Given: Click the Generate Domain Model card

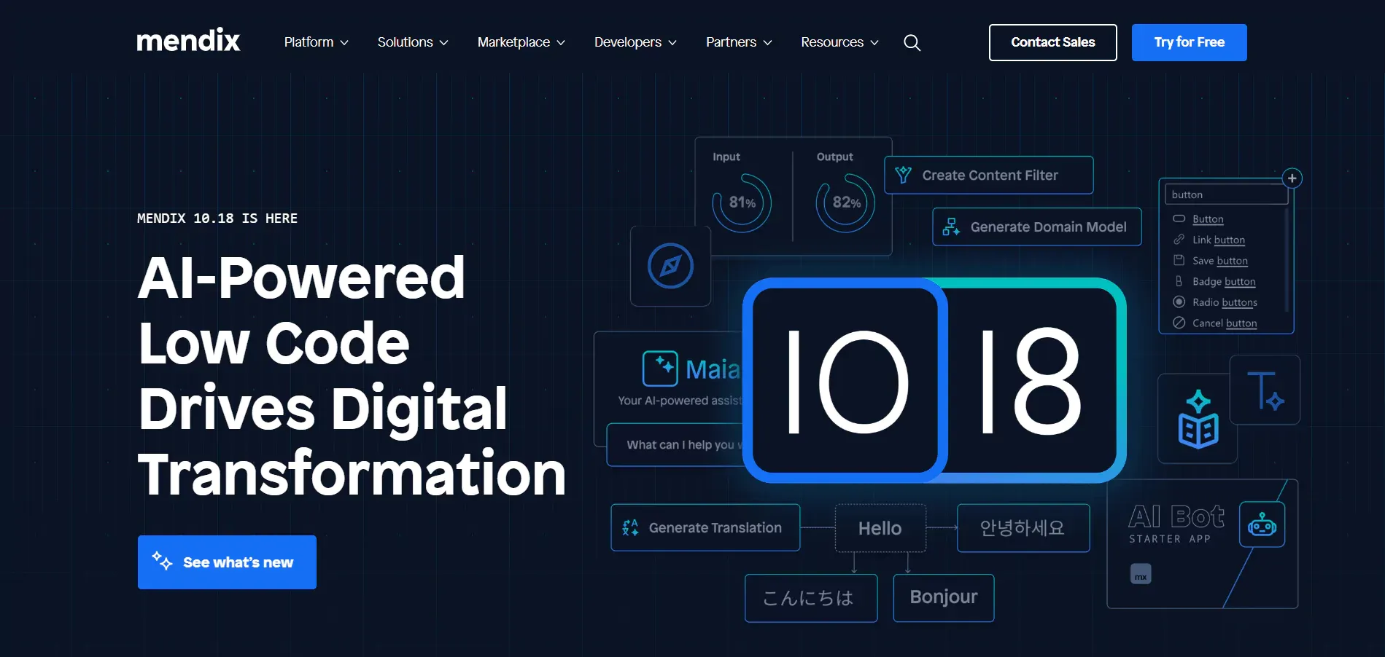Looking at the screenshot, I should coord(1036,227).
